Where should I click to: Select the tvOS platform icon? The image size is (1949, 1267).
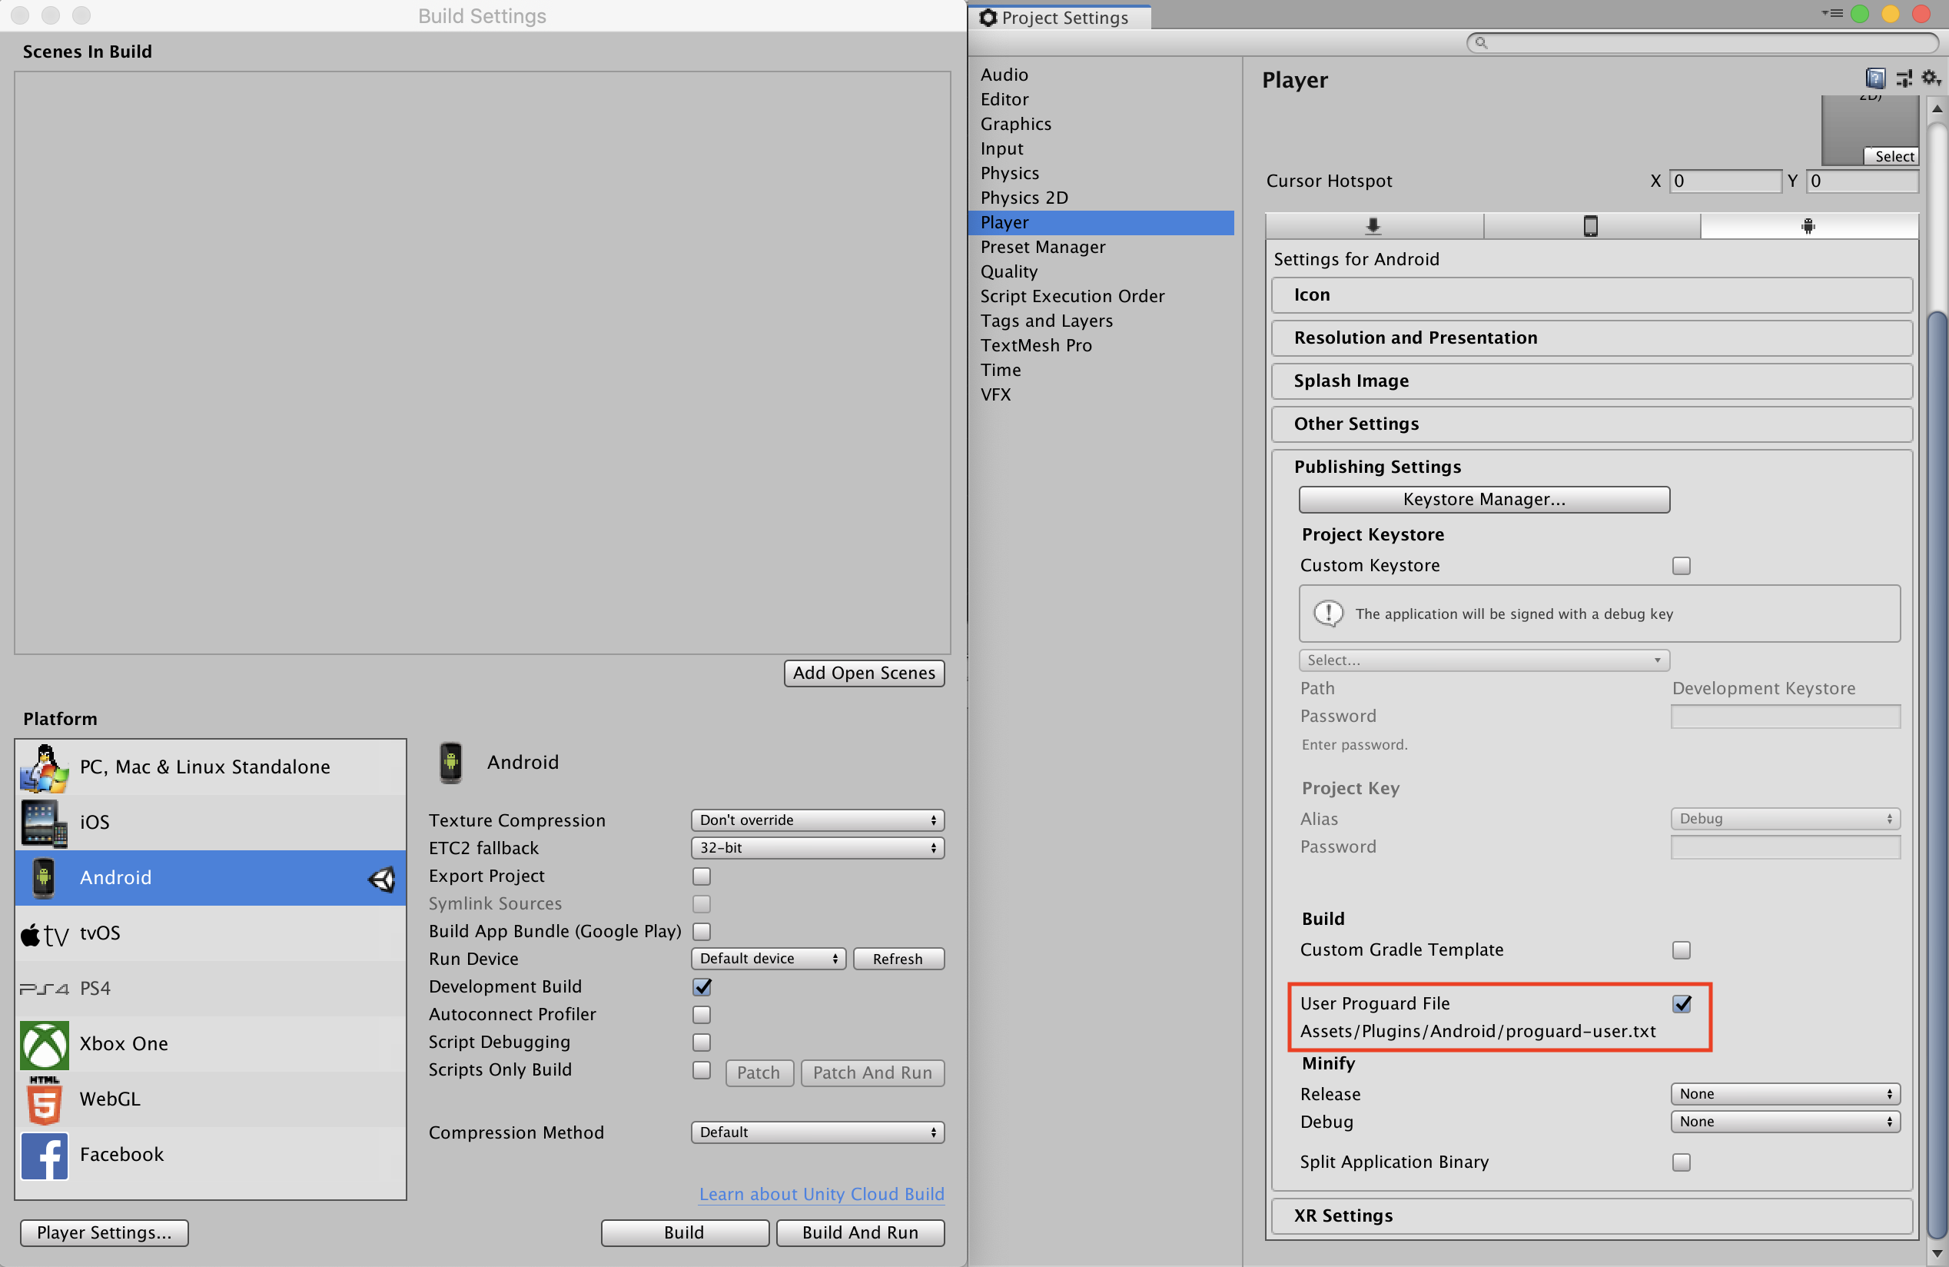tap(42, 932)
